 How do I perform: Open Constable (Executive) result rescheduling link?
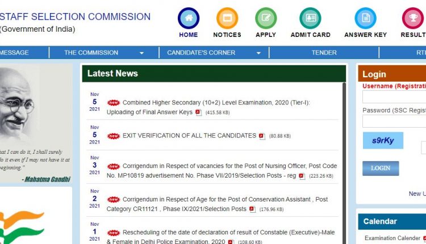(220, 237)
